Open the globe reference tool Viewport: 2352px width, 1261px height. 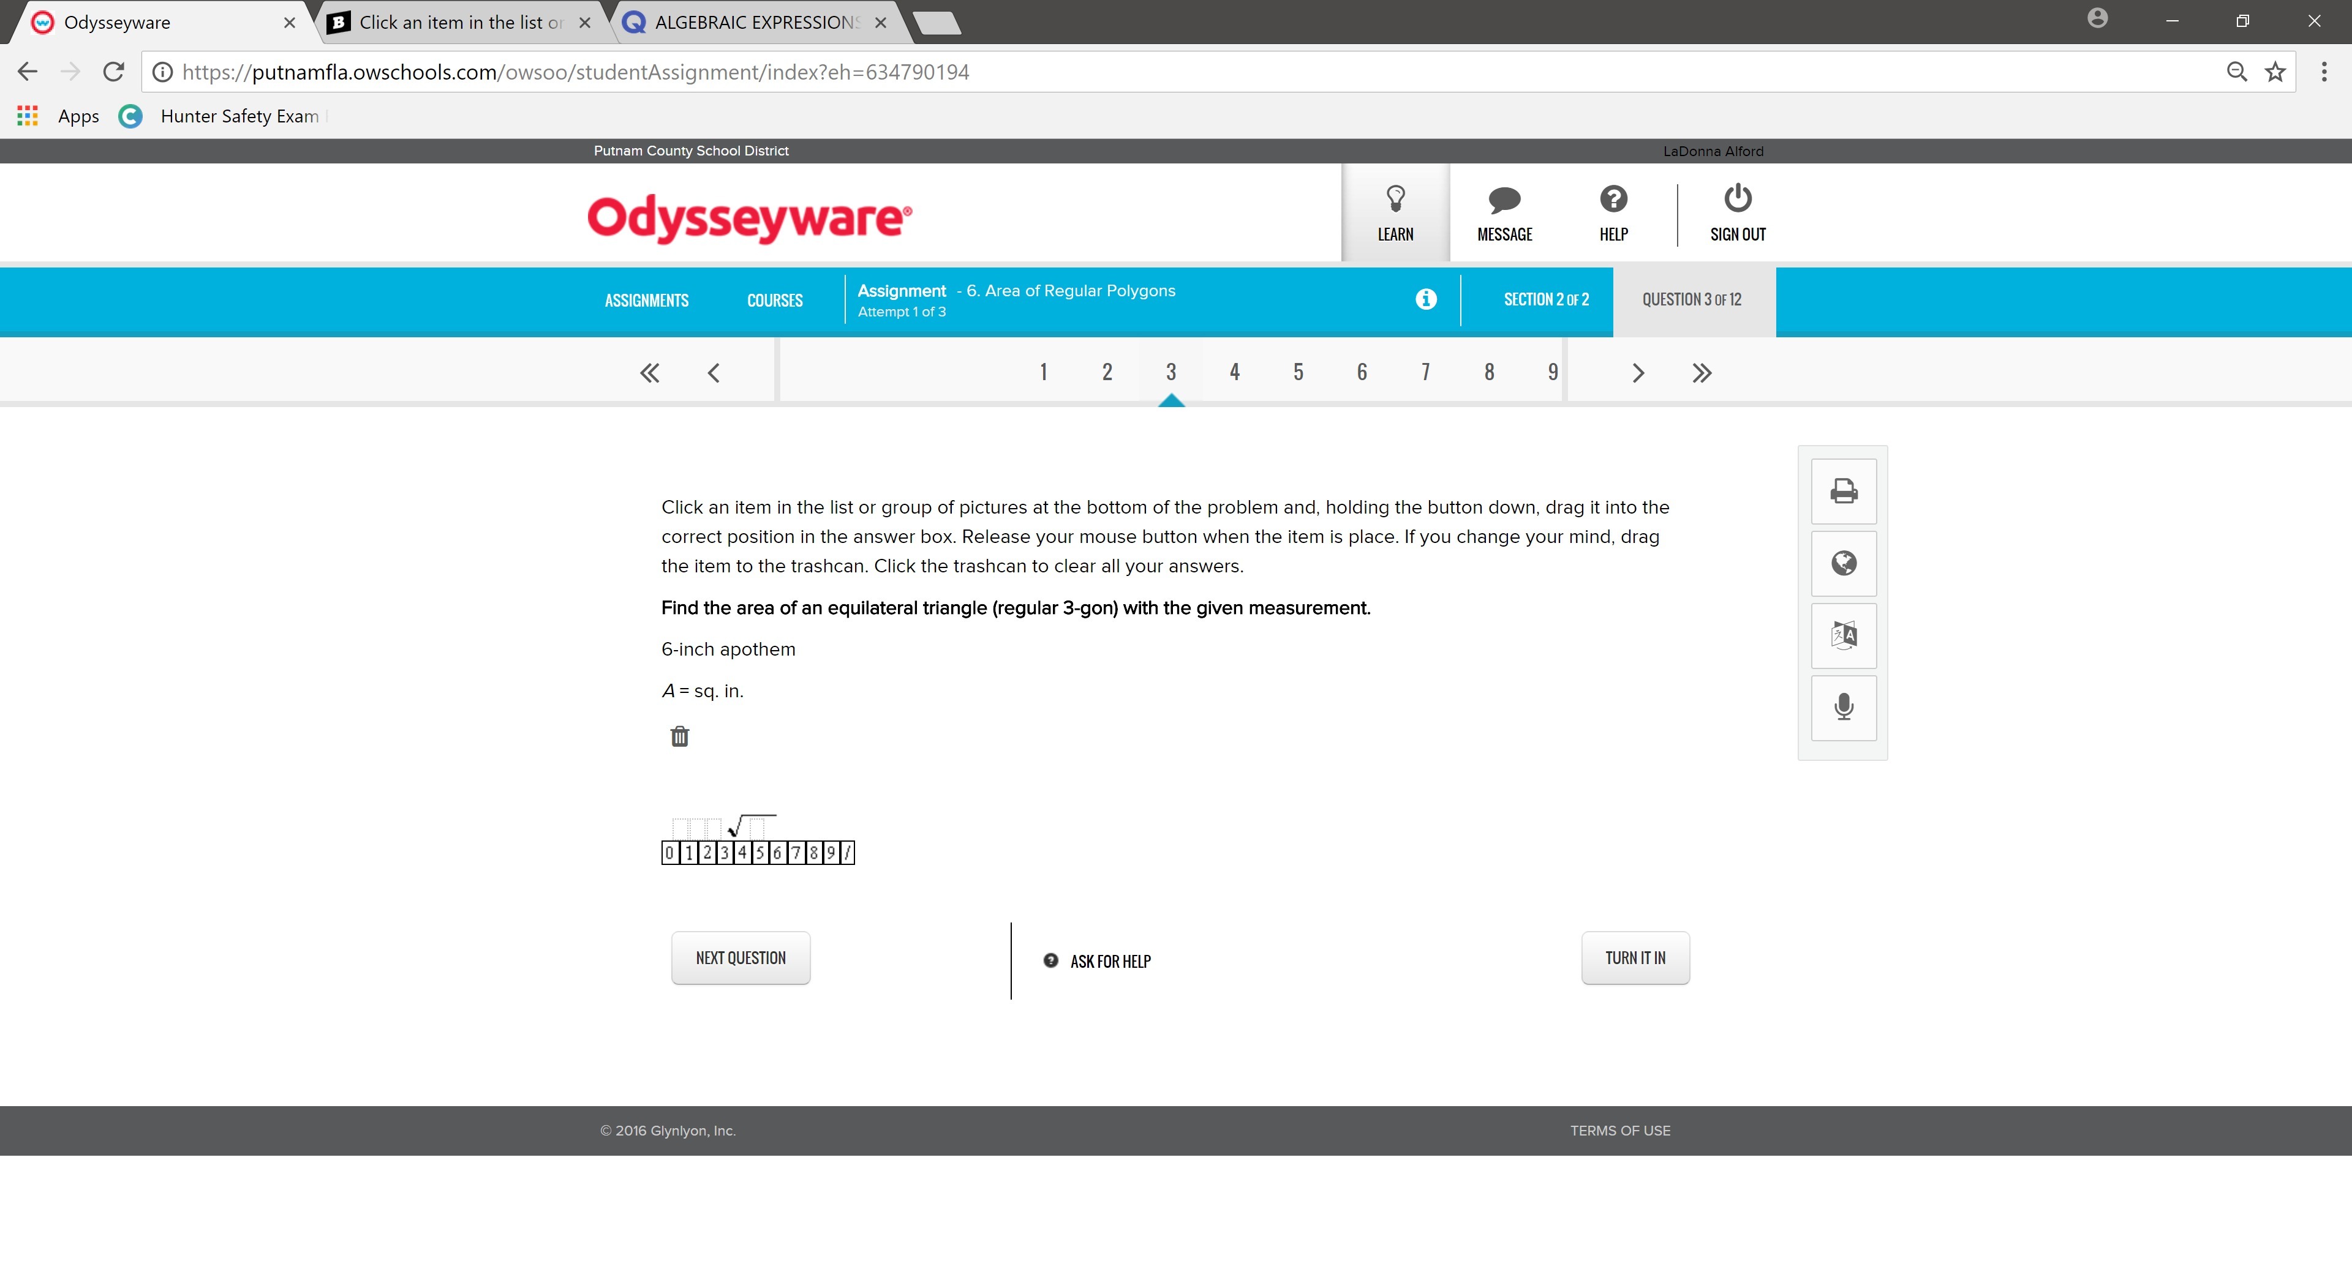(x=1842, y=563)
